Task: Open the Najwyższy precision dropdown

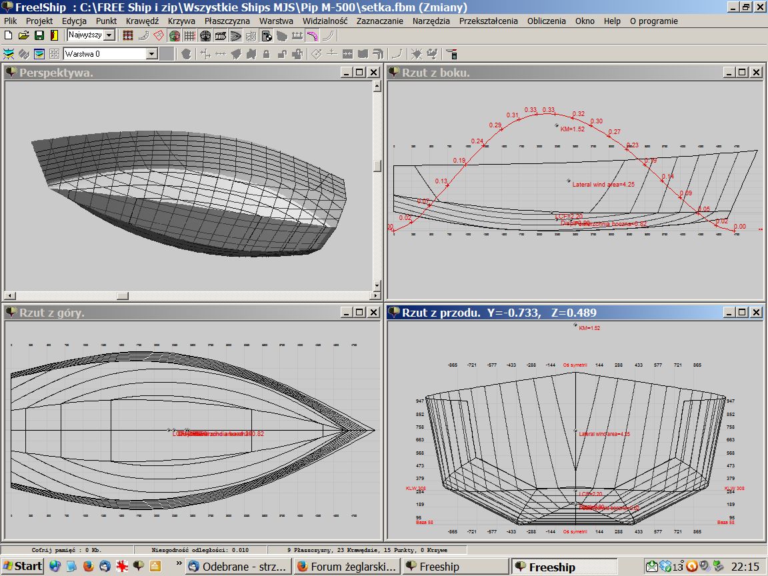Action: click(109, 35)
